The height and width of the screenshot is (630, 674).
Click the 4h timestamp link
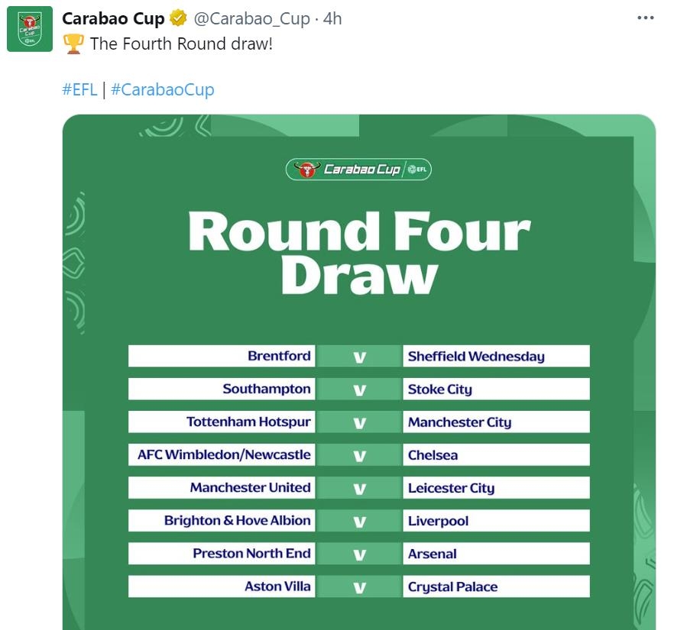click(x=332, y=18)
